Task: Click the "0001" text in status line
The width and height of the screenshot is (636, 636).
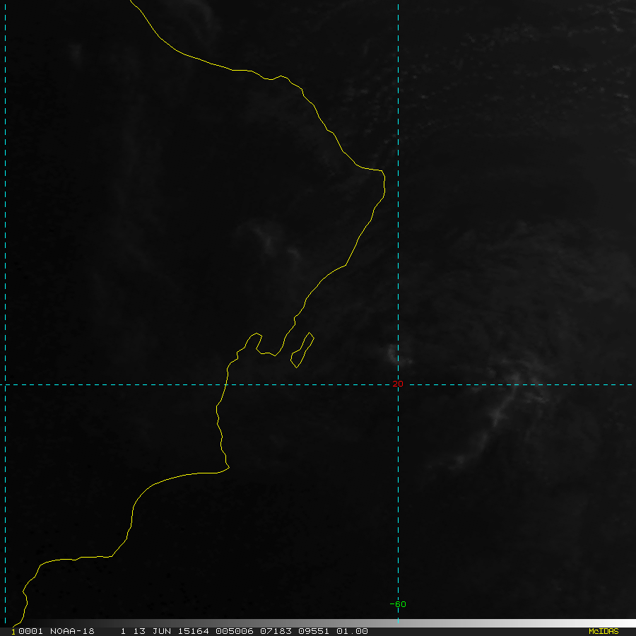Action: pos(31,631)
